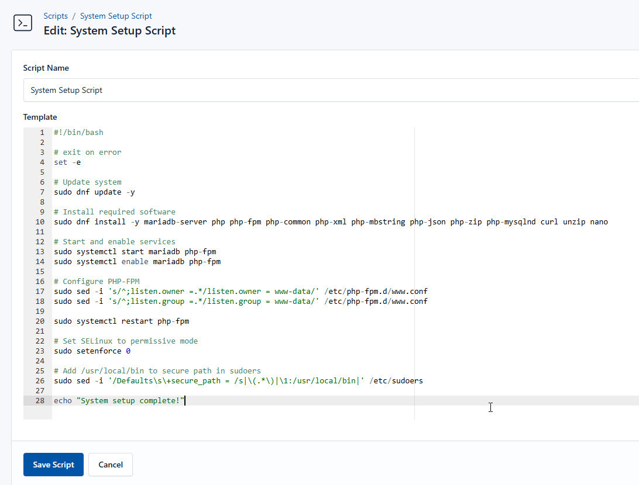
Task: Click line number 1 in gutter
Action: click(42, 132)
